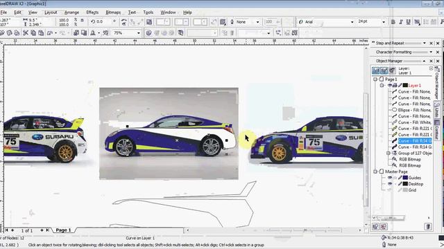Click the Guides layer blue color swatch

(405, 178)
